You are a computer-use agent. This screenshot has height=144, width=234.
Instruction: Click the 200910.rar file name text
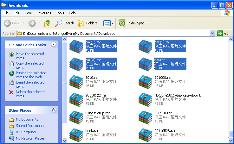pos(163,113)
